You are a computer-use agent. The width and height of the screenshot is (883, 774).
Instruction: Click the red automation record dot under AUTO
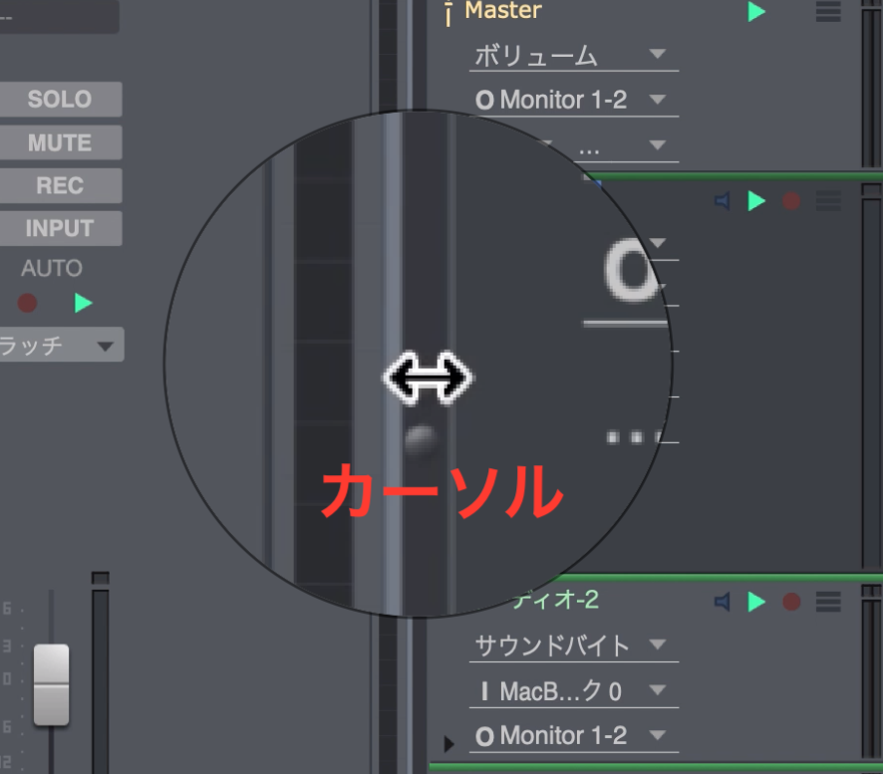click(x=27, y=303)
